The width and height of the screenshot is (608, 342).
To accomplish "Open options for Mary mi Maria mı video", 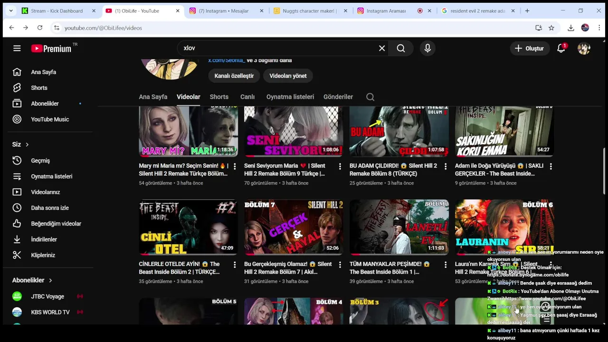I will tap(234, 166).
